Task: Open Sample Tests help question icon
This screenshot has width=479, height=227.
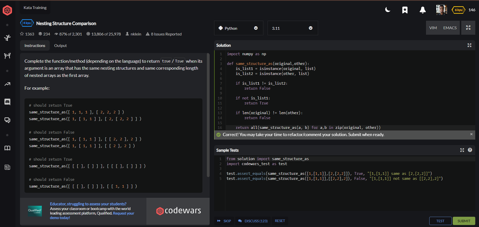Action: tap(470, 150)
